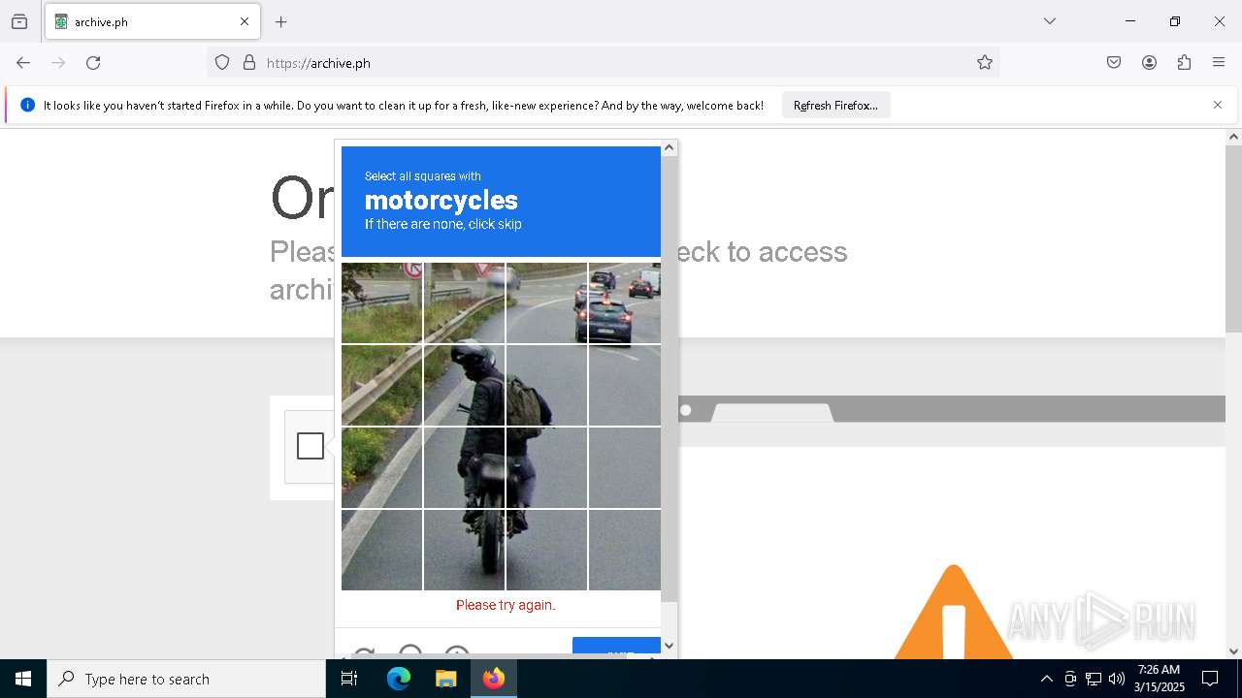Select the tile with the motorcyclist's helmet
The image size is (1242, 698).
tap(464, 385)
